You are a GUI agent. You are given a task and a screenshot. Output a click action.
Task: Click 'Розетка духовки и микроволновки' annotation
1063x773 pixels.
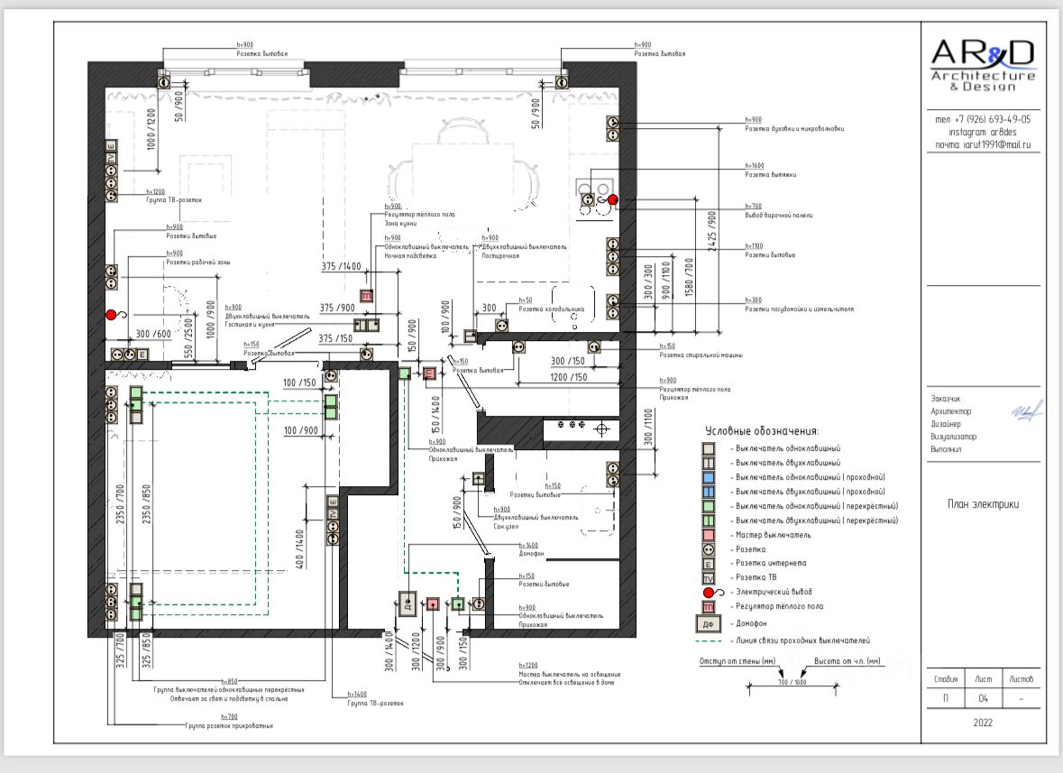pos(794,128)
